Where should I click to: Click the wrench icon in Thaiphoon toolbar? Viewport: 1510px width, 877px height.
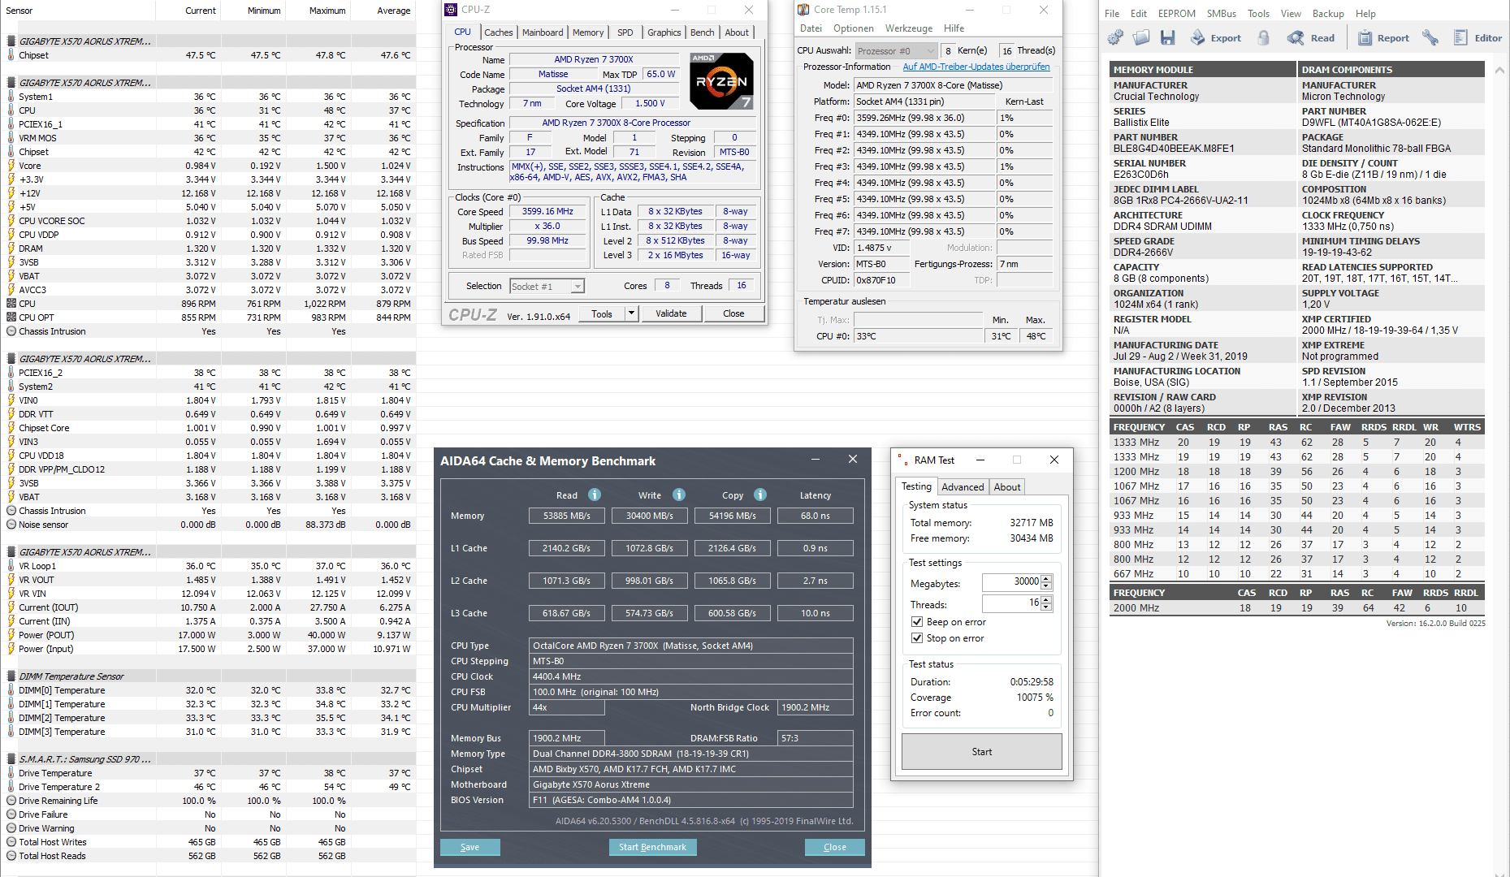1430,37
